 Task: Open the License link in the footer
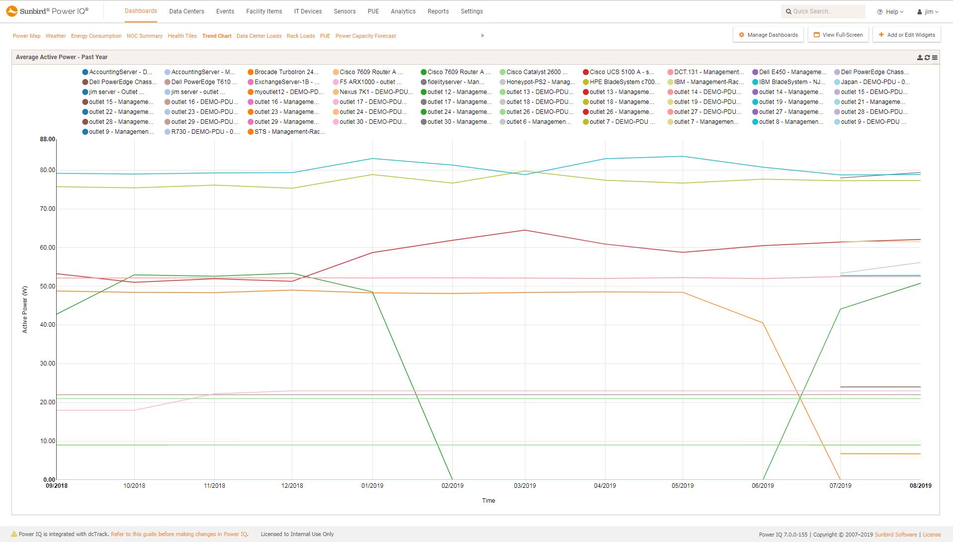[932, 535]
